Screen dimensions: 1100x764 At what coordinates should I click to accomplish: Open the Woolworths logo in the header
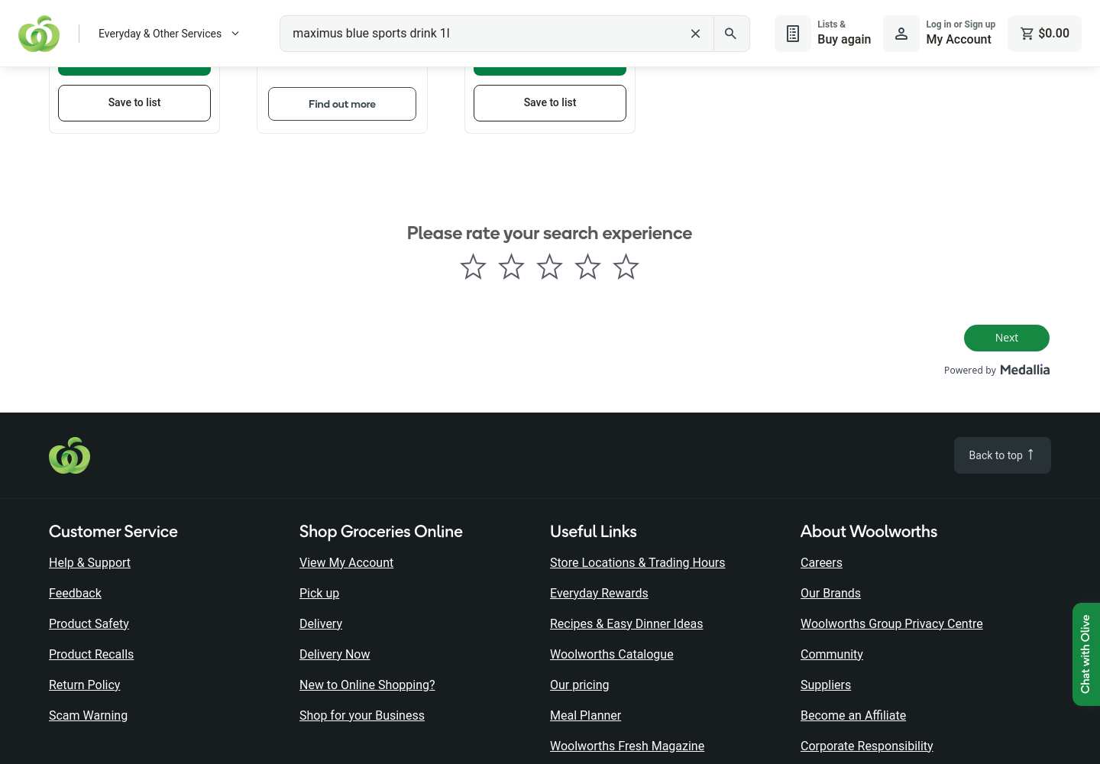click(39, 34)
